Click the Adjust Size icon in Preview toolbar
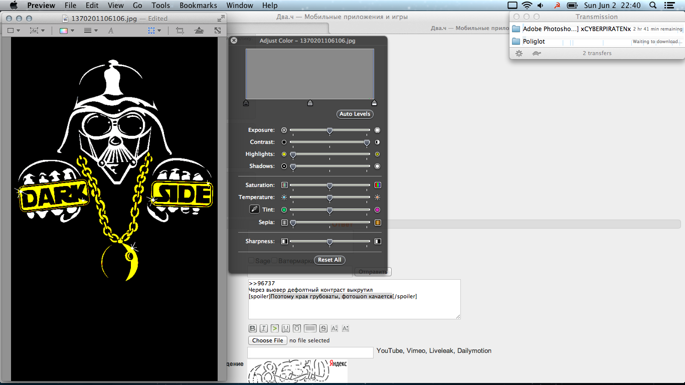Viewport: 685px width, 385px height. click(218, 31)
